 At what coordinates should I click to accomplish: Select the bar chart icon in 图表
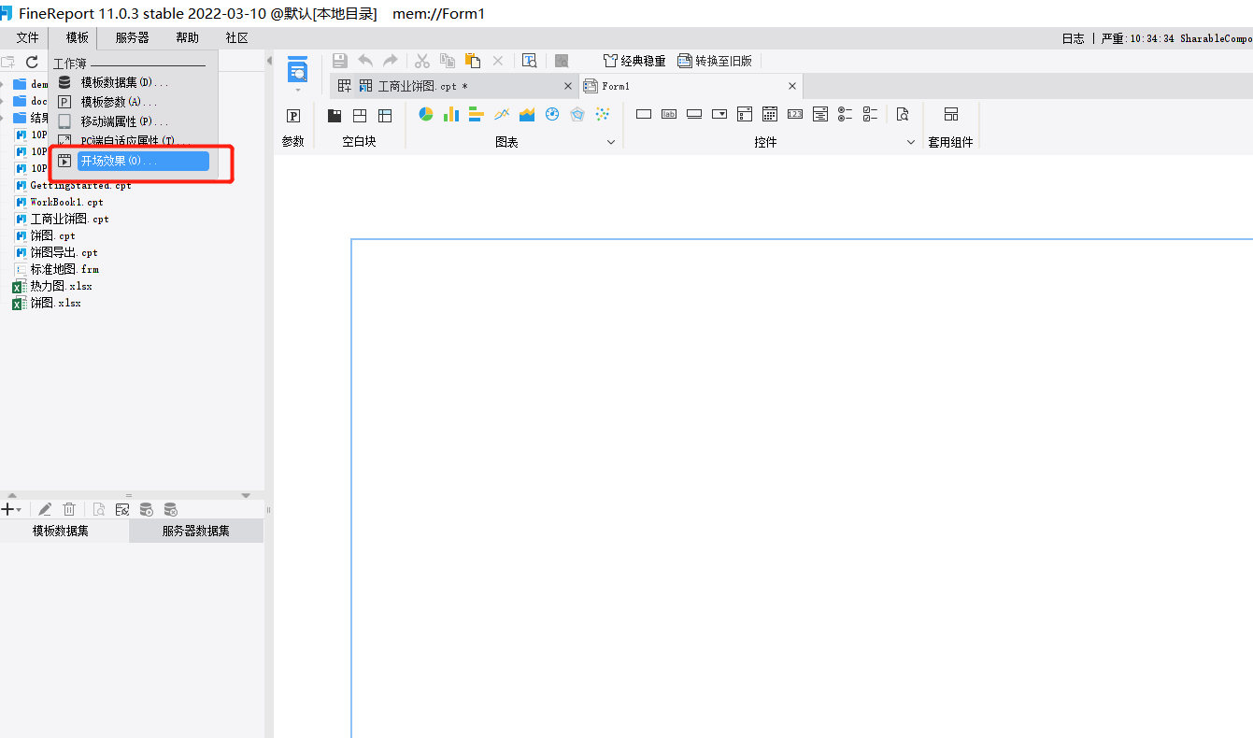pos(451,114)
